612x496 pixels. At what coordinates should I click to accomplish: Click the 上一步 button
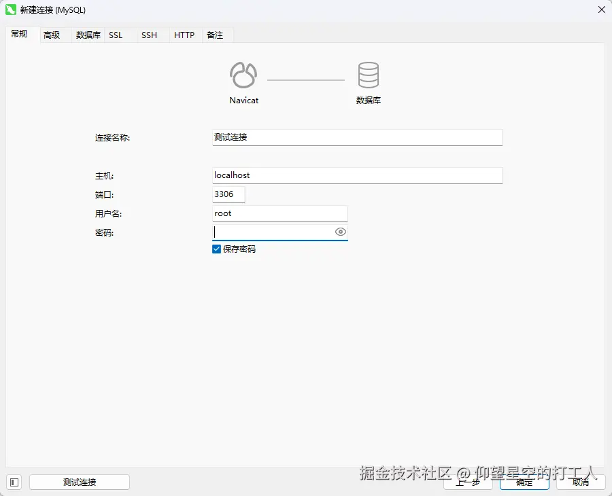click(x=468, y=482)
